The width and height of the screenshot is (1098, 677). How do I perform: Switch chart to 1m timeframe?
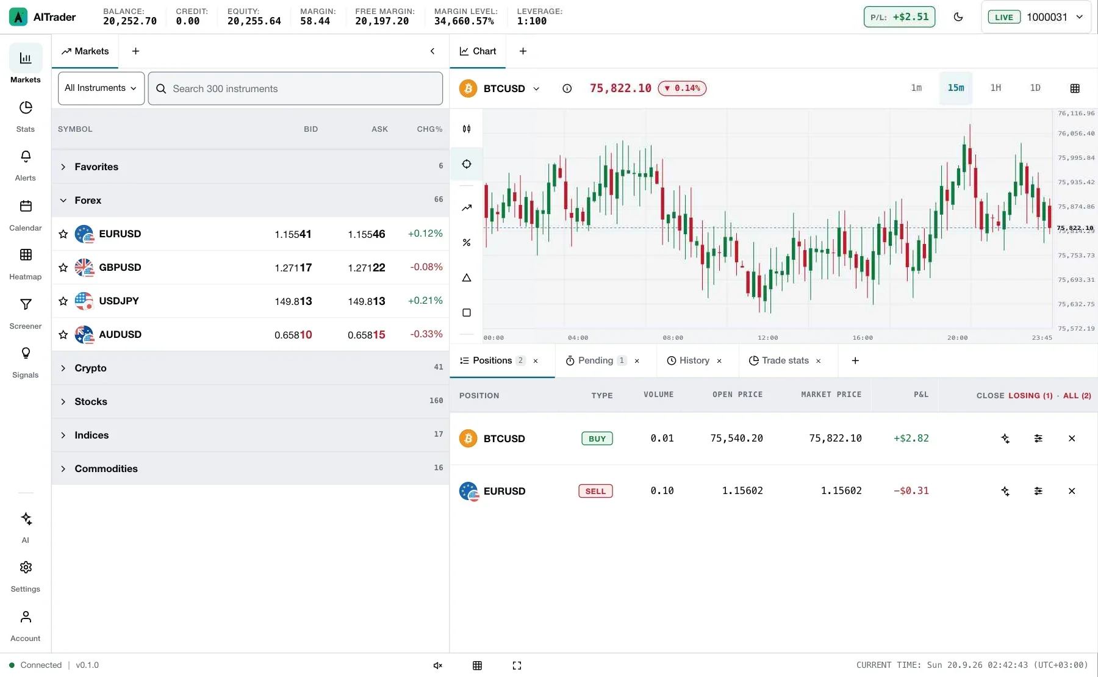[916, 88]
